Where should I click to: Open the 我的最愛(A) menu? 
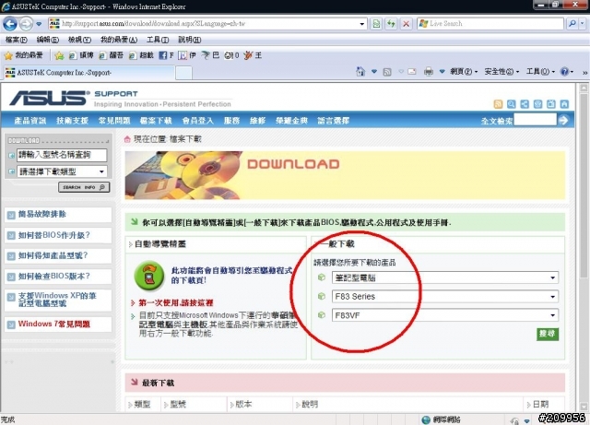point(119,40)
